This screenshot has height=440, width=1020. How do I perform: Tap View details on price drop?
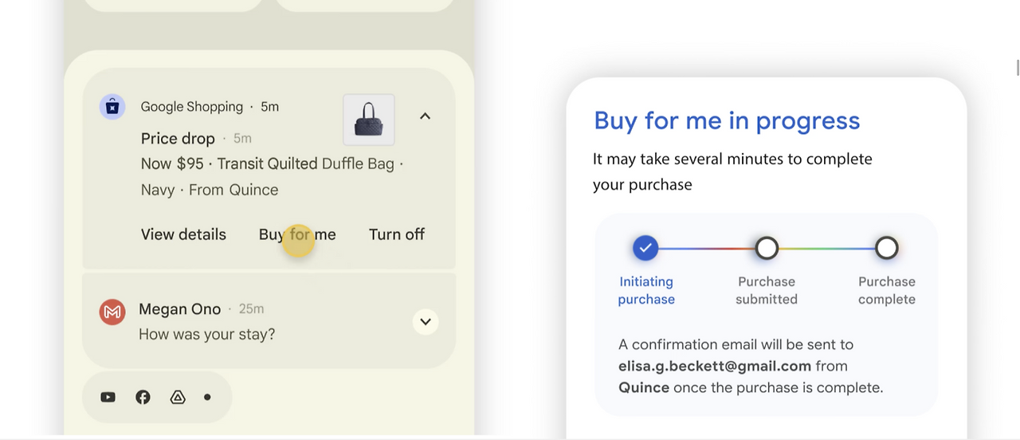pyautogui.click(x=183, y=234)
